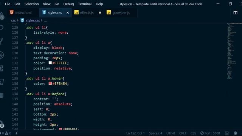Click the CSS file icon in breadcrumbs
Image resolution: width=242 pixels, height=136 pixels.
point(22,20)
